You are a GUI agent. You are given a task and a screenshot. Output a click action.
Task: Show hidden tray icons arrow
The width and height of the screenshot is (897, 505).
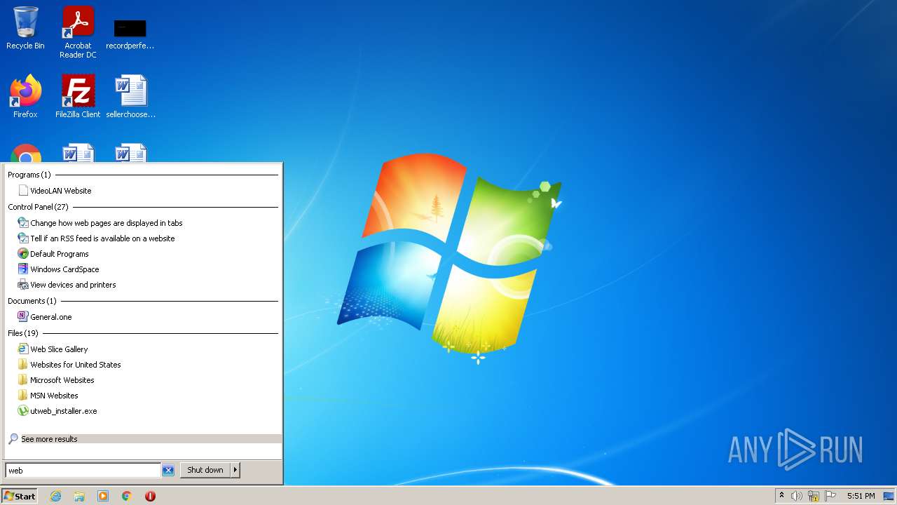point(782,496)
